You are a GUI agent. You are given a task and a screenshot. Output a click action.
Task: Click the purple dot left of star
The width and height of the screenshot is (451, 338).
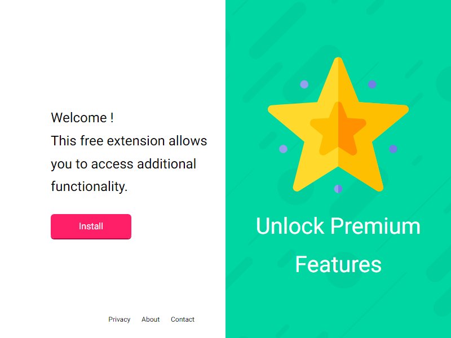tap(284, 149)
